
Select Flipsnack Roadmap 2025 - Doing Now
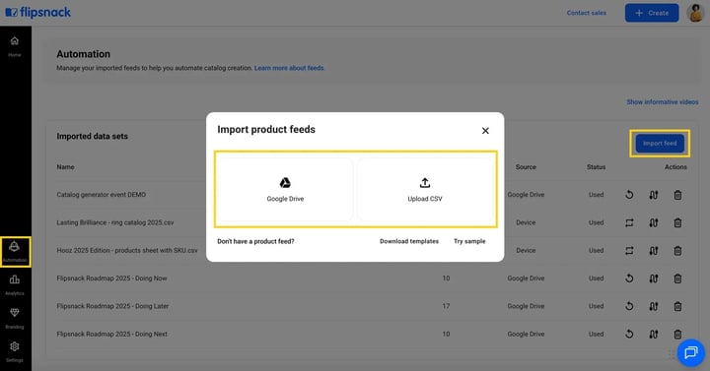click(x=111, y=278)
